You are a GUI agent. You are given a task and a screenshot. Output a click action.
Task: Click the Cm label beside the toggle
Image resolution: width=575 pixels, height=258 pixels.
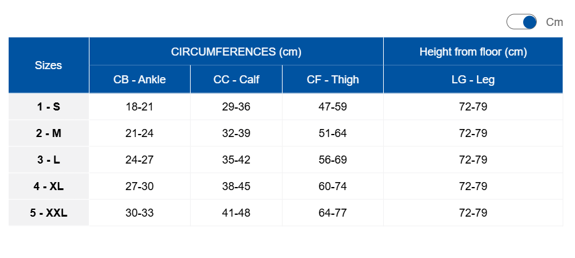554,22
